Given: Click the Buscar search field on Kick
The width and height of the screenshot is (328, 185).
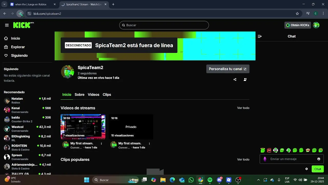Looking at the screenshot, I should 164,25.
